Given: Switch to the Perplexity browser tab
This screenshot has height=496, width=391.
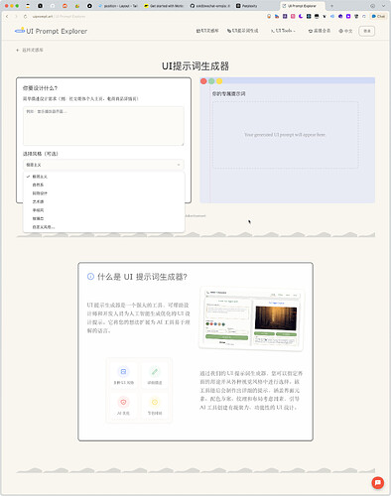Looking at the screenshot, I should [x=247, y=6].
